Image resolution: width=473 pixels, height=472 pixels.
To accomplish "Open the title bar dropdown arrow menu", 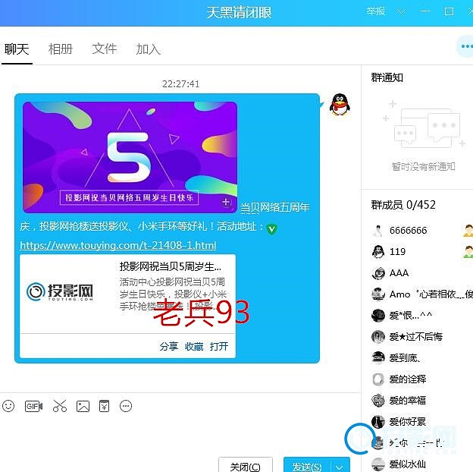I will pyautogui.click(x=402, y=11).
